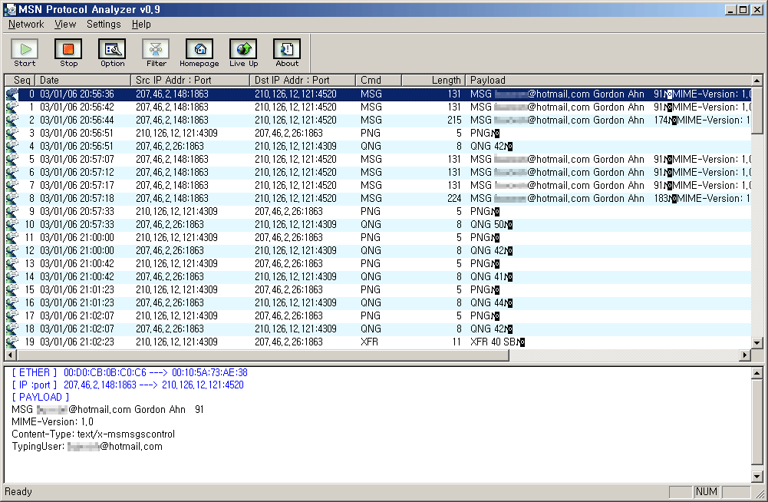The image size is (768, 502).
Task: Click the [ PAYLOAD ] heading
Action: tap(40, 397)
